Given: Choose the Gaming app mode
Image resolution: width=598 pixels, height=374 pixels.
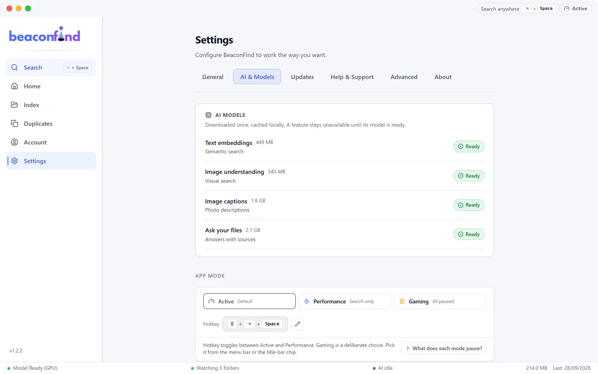Looking at the screenshot, I should (440, 301).
